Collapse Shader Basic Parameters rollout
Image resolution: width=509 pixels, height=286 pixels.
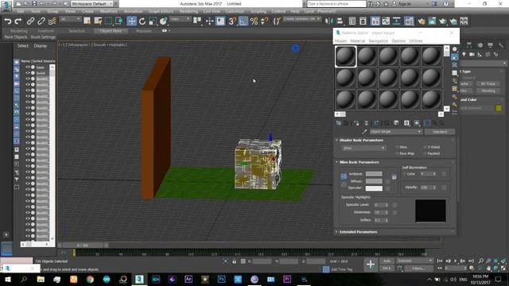361,141
